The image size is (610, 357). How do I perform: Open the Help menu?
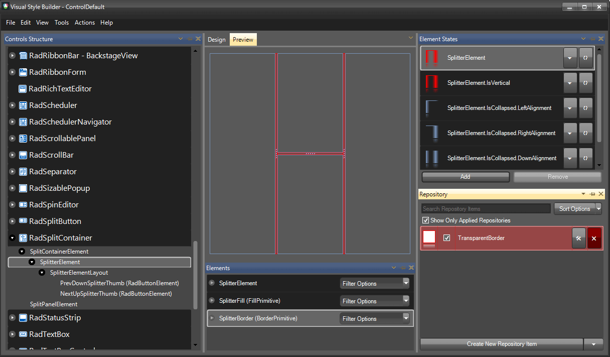(106, 23)
